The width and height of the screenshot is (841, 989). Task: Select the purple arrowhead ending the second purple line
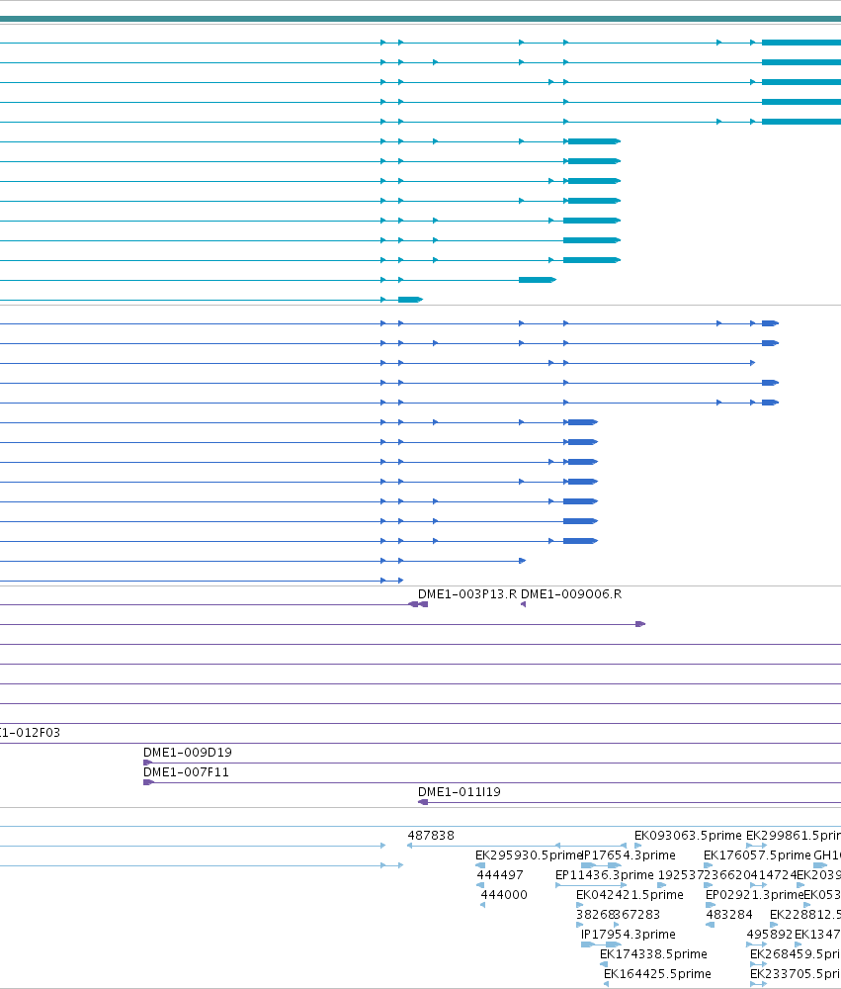(640, 624)
